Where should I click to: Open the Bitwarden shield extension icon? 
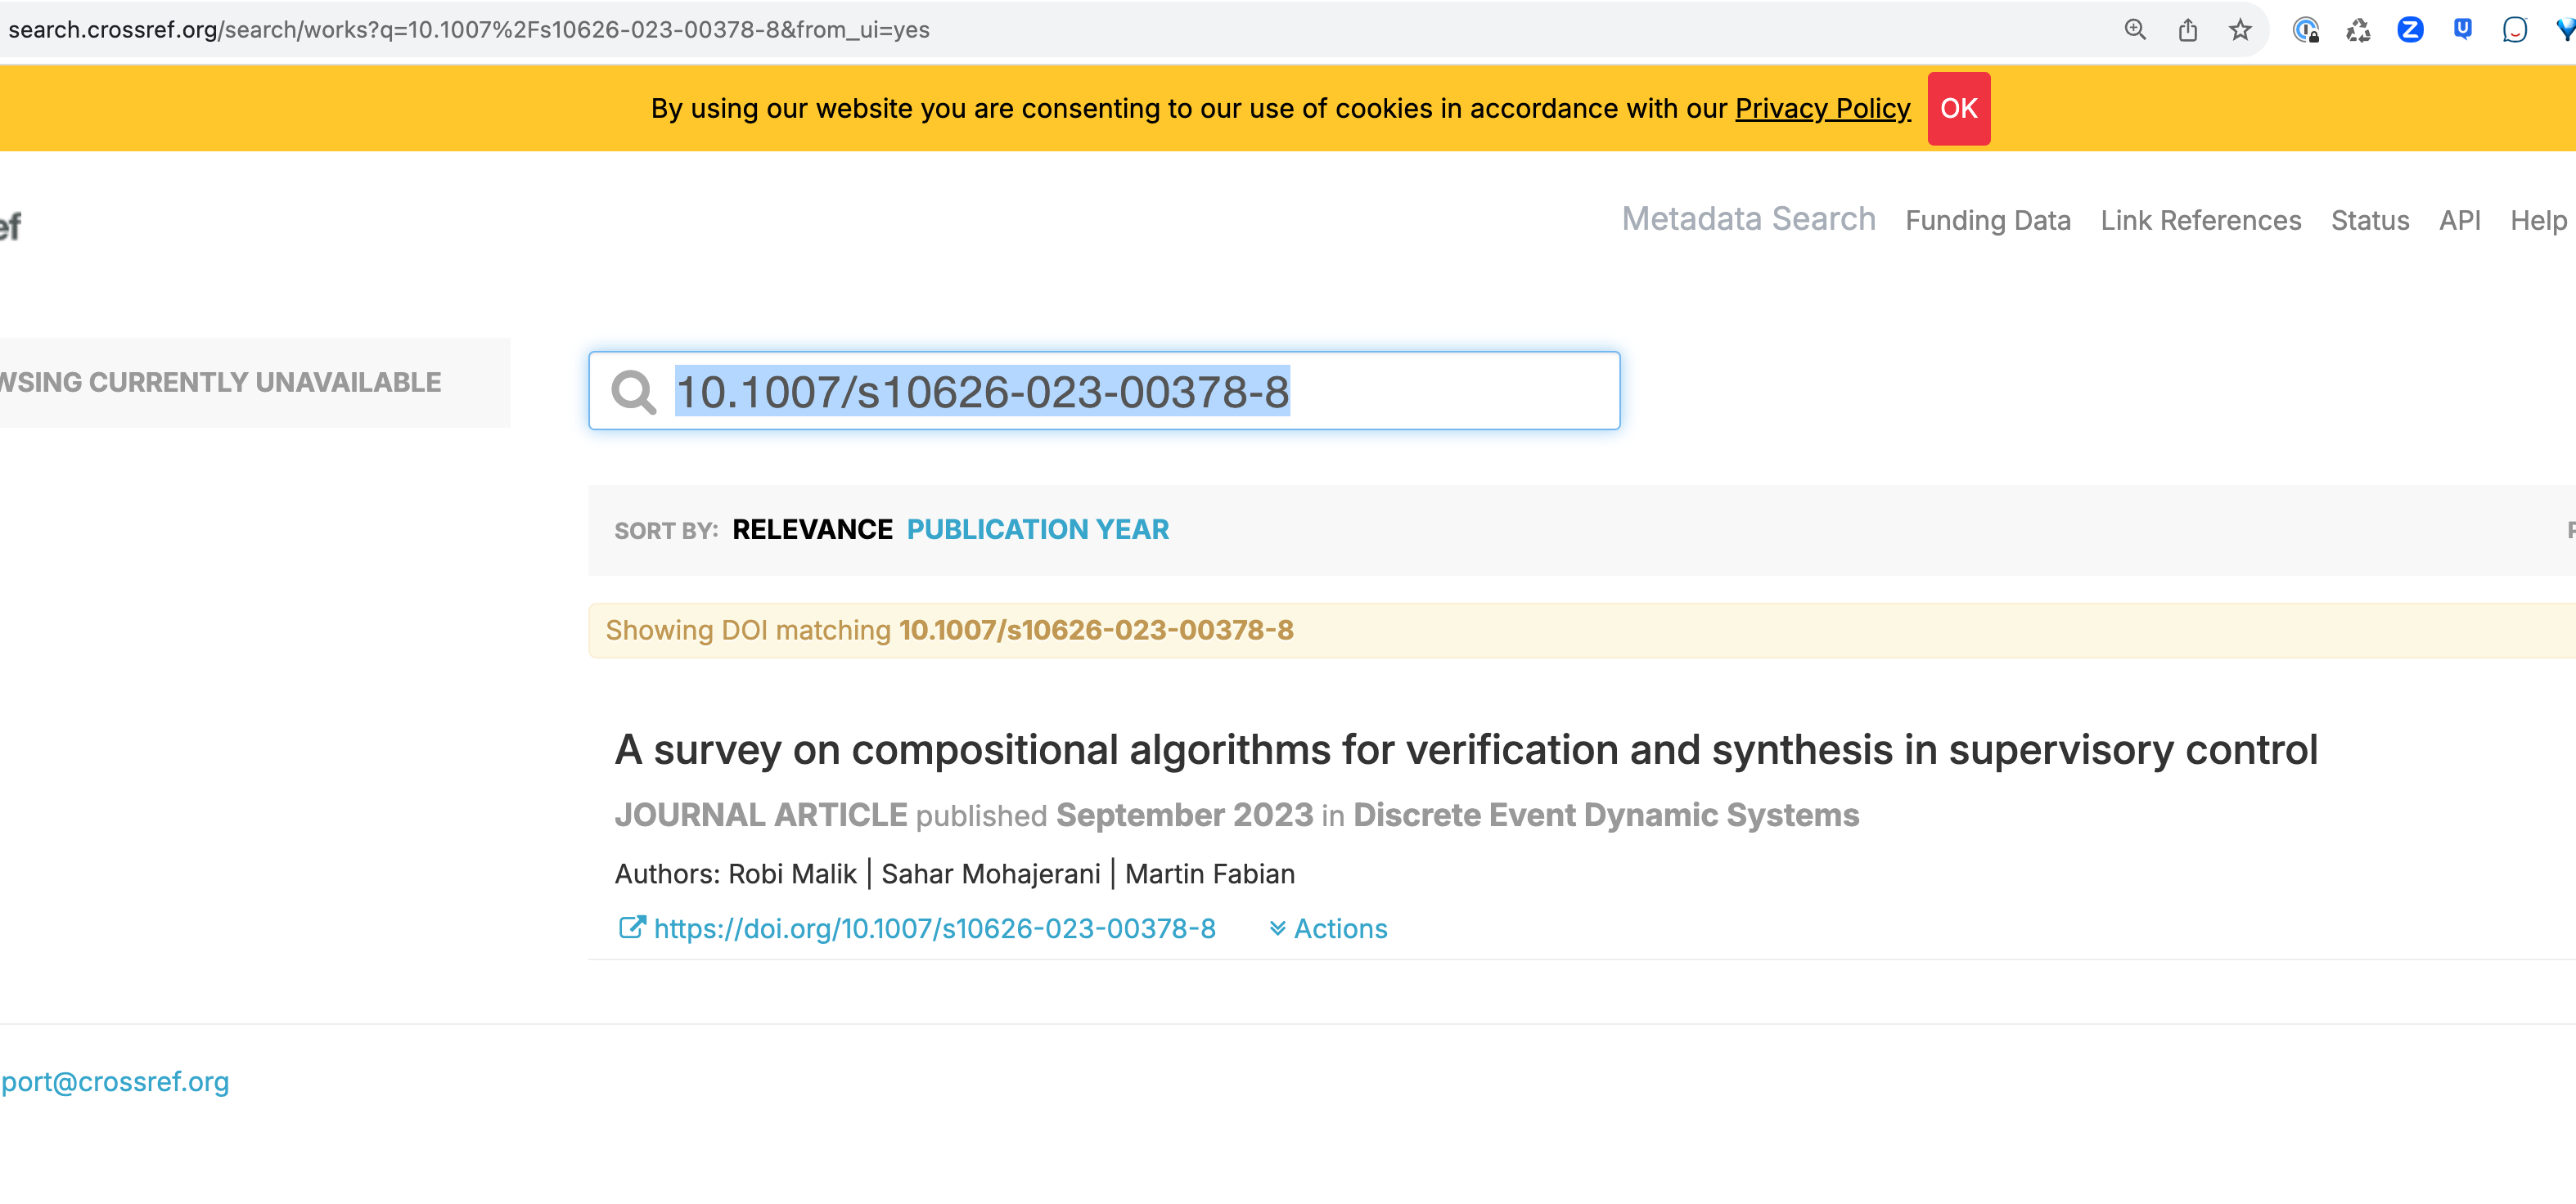coord(2462,29)
